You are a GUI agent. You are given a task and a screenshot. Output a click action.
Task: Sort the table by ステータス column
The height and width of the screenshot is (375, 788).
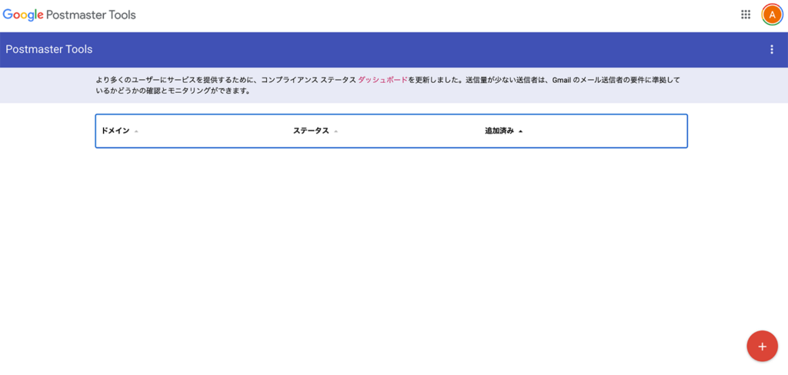click(316, 131)
